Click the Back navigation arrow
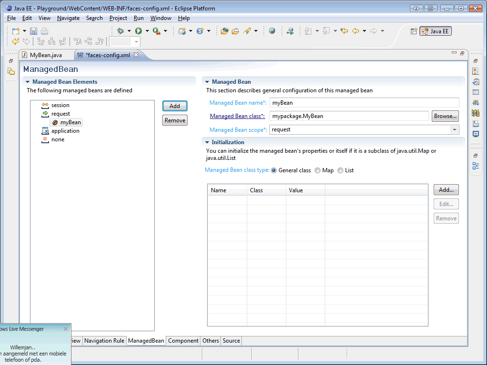 tap(356, 31)
